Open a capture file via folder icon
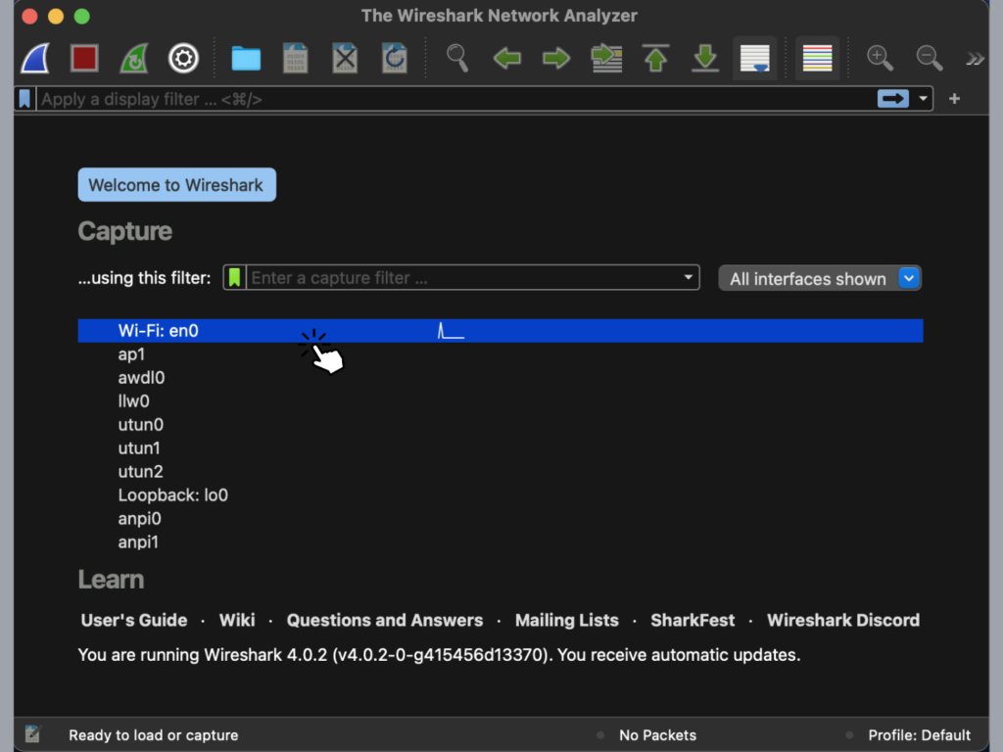Image resolution: width=1003 pixels, height=752 pixels. click(x=246, y=59)
